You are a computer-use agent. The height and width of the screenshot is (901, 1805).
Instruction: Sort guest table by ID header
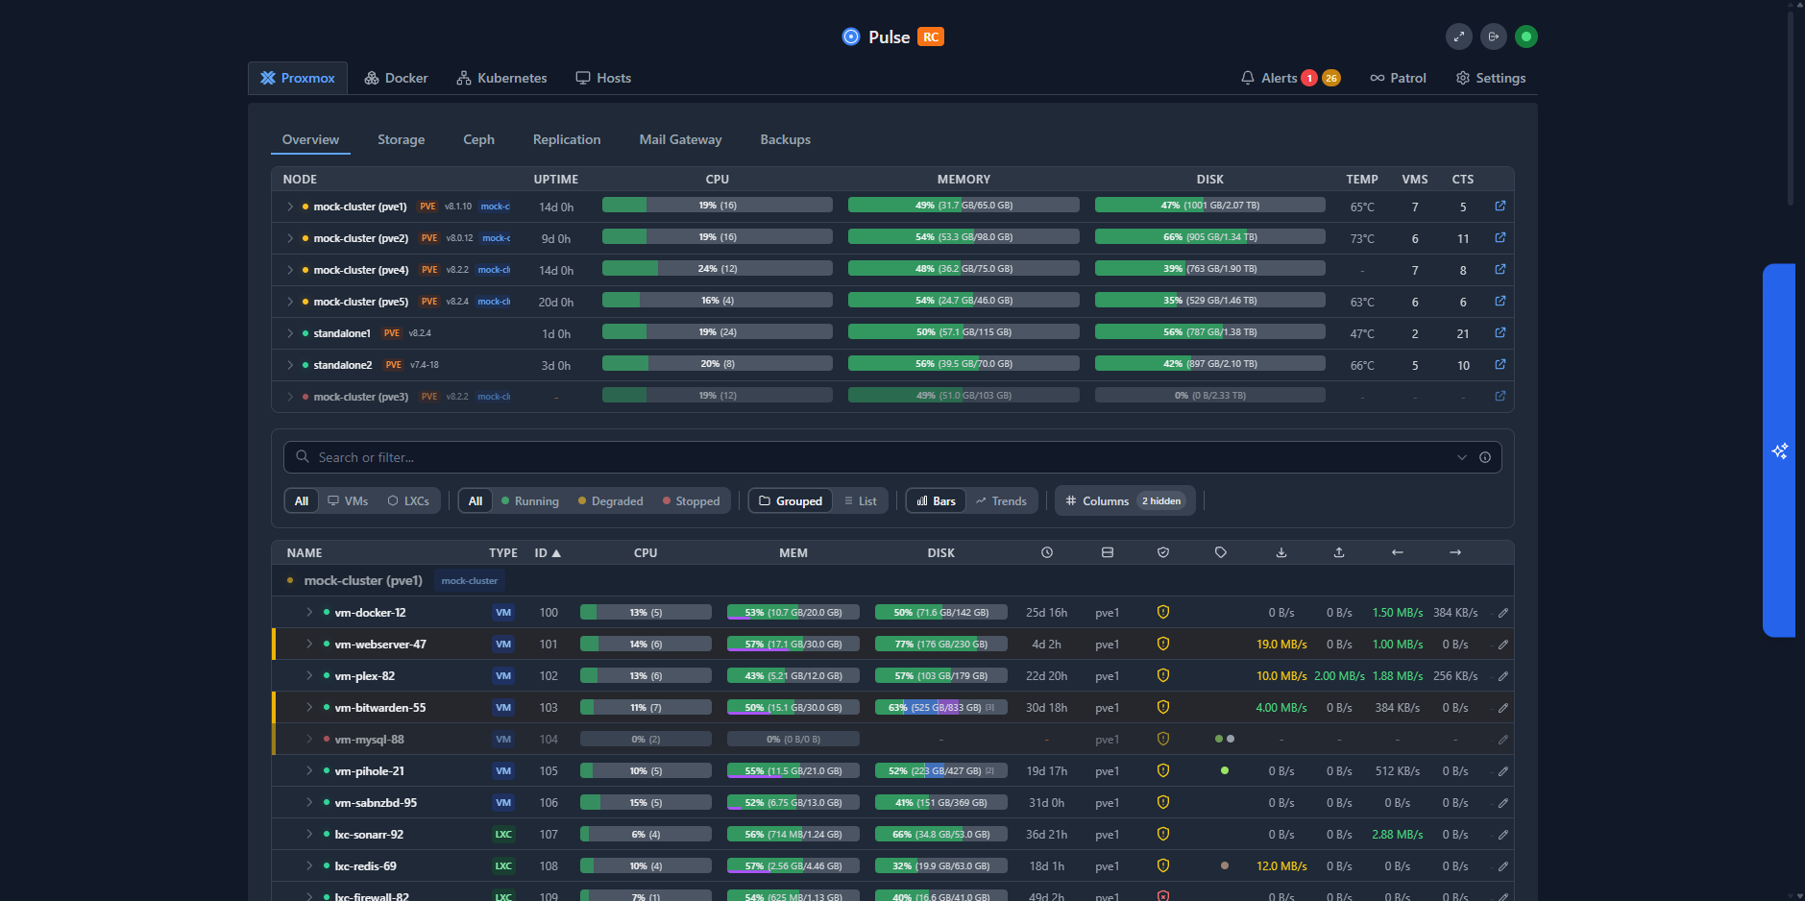pyautogui.click(x=548, y=553)
